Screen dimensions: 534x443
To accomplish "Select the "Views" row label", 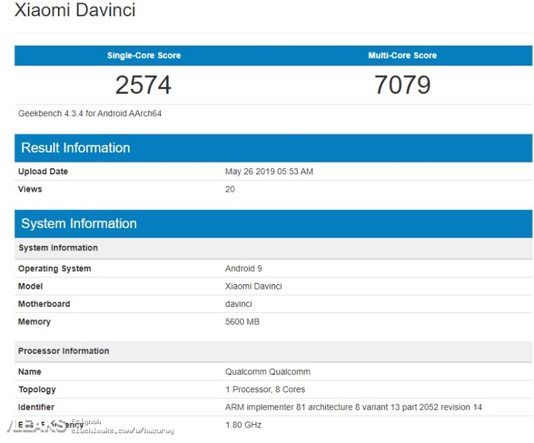I will (30, 189).
